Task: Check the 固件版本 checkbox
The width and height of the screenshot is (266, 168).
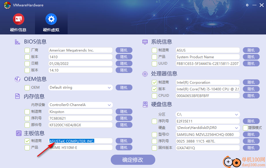Action: [154, 148]
